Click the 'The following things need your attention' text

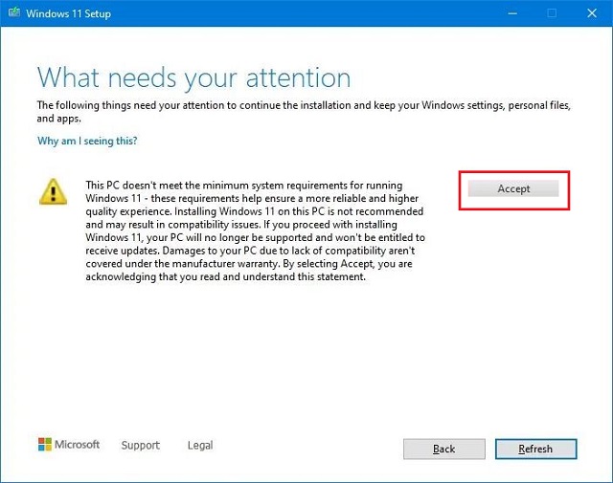(304, 112)
